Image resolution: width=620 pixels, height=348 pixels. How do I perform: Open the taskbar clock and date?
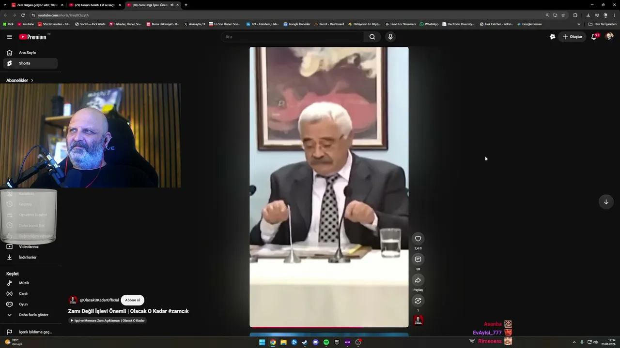tap(609, 342)
